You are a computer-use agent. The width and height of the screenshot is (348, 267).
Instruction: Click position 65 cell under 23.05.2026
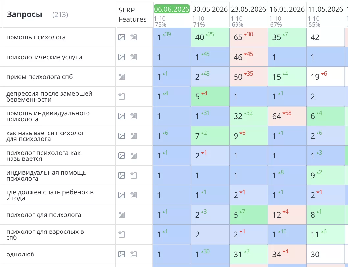(x=249, y=37)
